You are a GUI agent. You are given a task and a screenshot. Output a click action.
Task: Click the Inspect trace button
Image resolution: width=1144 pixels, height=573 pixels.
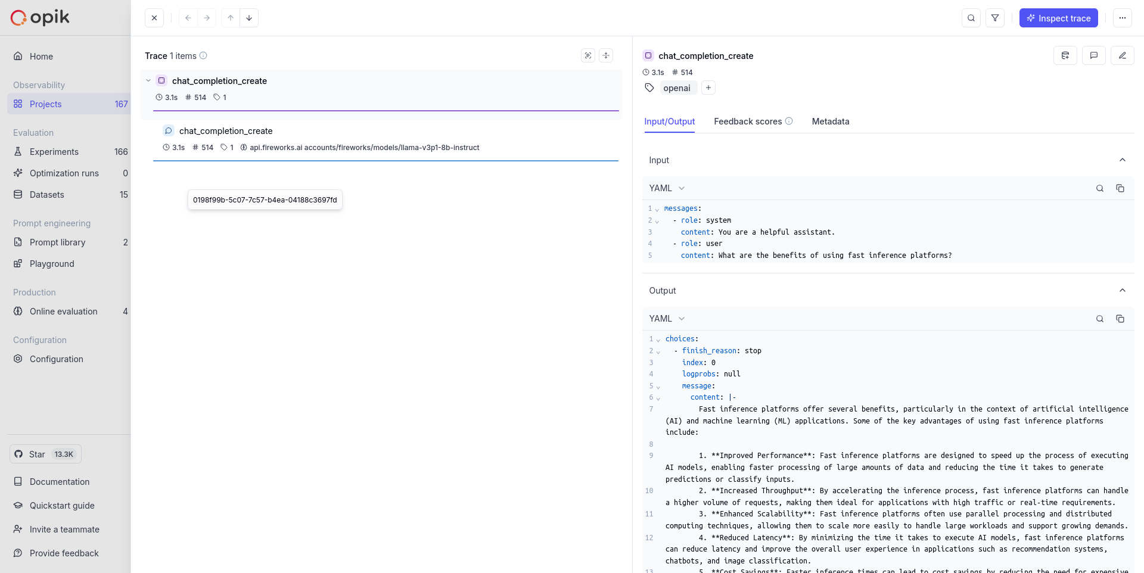pyautogui.click(x=1059, y=18)
